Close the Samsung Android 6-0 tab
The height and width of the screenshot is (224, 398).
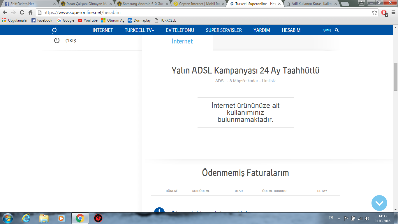(167, 4)
